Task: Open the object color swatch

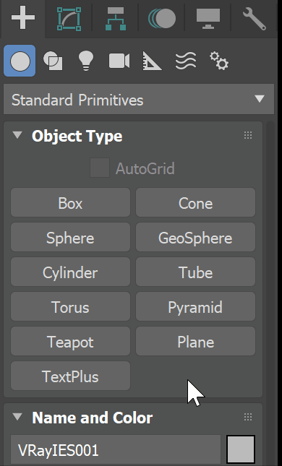Action: coord(241,449)
